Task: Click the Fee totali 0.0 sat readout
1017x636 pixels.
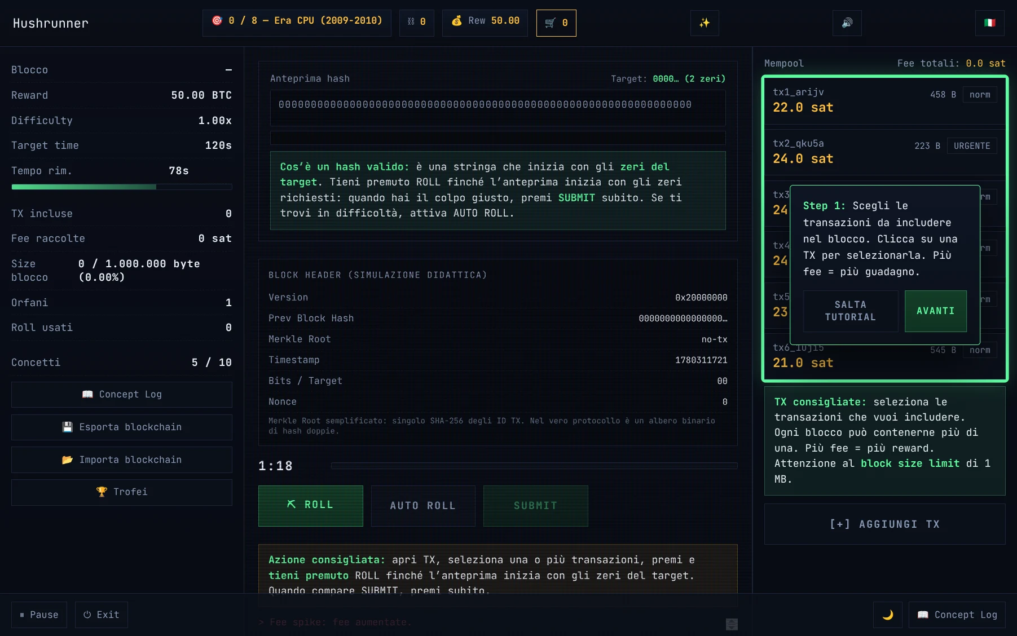Action: (x=952, y=64)
